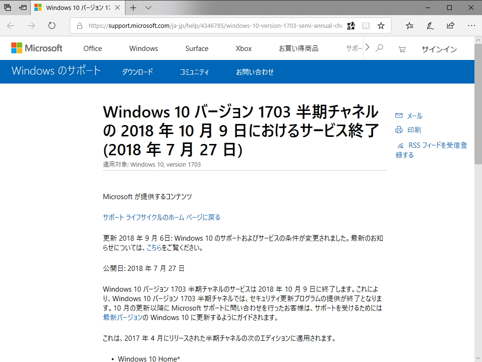This screenshot has height=362, width=482.
Task: Add page to favorites star icon
Action: click(x=381, y=26)
